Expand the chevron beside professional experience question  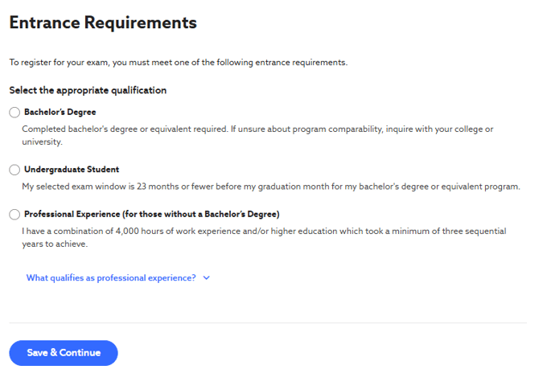point(207,278)
